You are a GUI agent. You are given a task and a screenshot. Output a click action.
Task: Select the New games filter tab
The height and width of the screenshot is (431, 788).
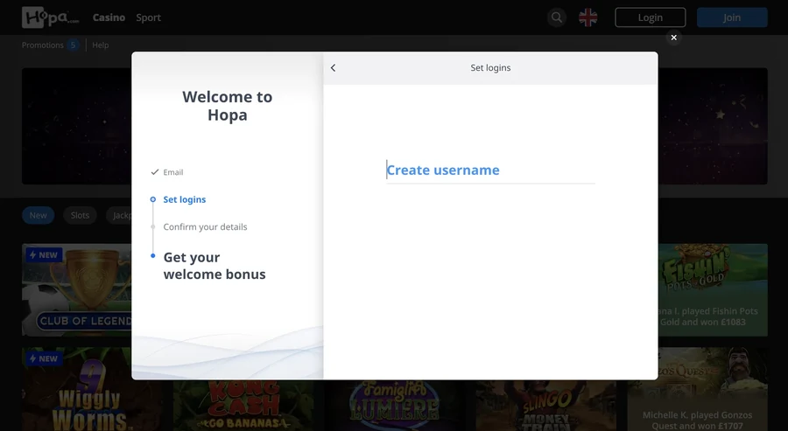pyautogui.click(x=39, y=215)
